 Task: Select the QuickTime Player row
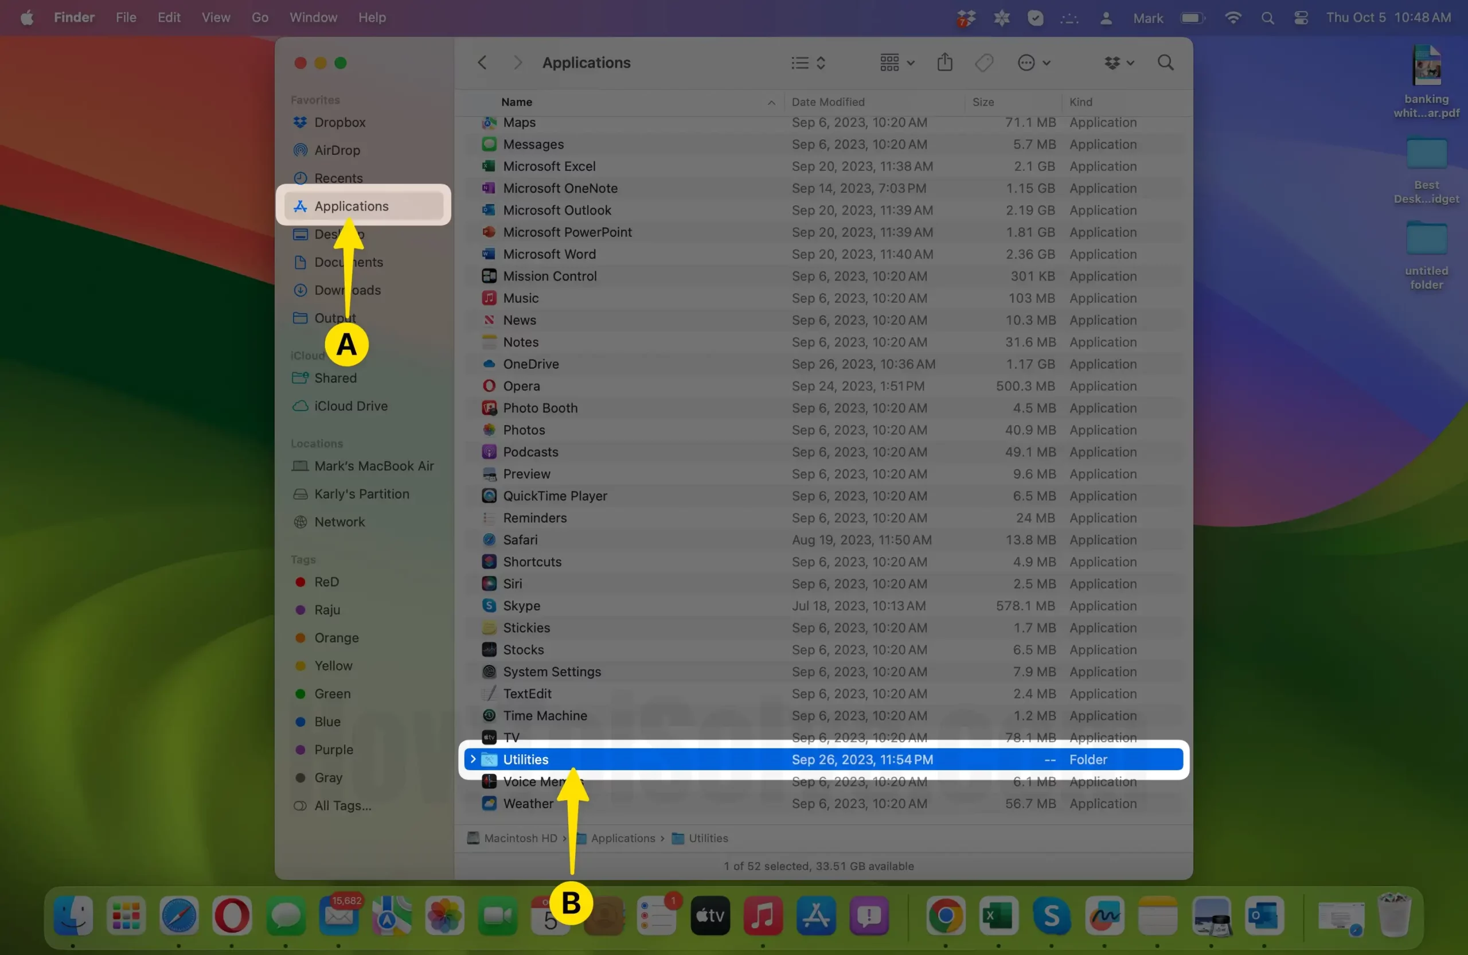[823, 496]
